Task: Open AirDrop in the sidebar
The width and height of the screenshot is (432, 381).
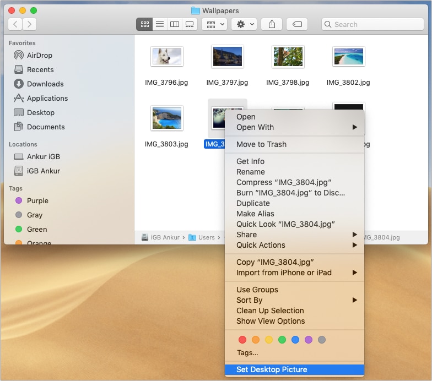Action: 40,55
